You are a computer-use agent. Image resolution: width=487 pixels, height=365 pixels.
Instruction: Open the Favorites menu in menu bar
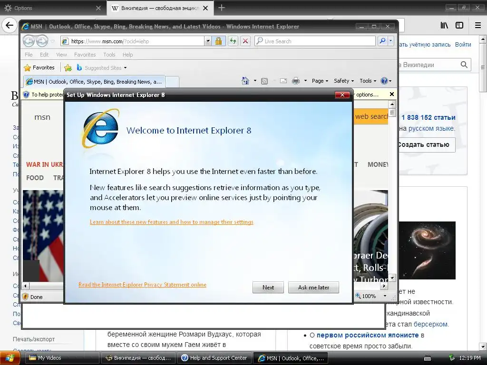tap(85, 55)
